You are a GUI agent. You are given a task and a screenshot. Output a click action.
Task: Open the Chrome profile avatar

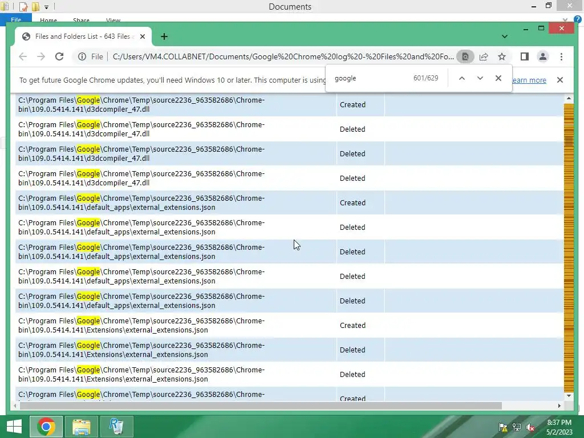pos(543,56)
